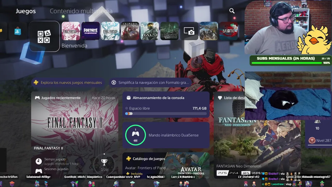Screen dimensions: 332x187
Task: Click the Incluido label in Catálogo de juegos
Action: pos(137,174)
